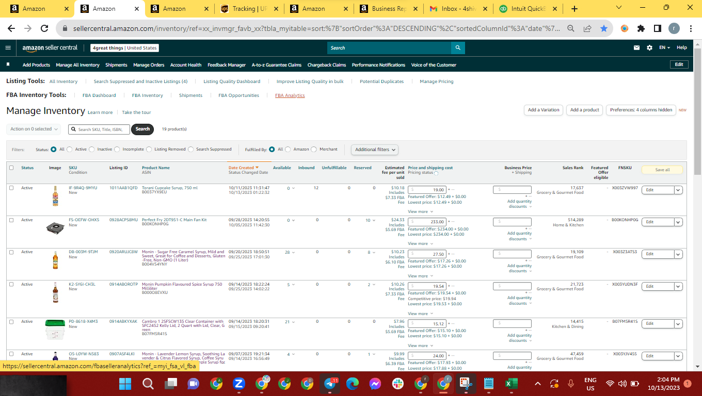Viewport: 702px width, 396px height.
Task: Switch to the Tracking UPS browser tab
Action: click(x=250, y=9)
